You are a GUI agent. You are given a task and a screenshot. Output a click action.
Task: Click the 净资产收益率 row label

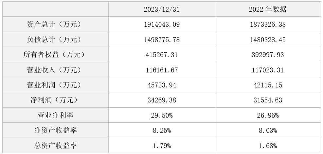[55, 131]
